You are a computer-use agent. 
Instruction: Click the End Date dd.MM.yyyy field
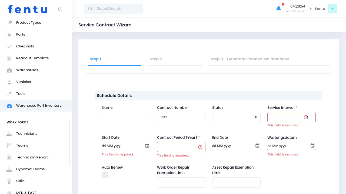point(236,146)
